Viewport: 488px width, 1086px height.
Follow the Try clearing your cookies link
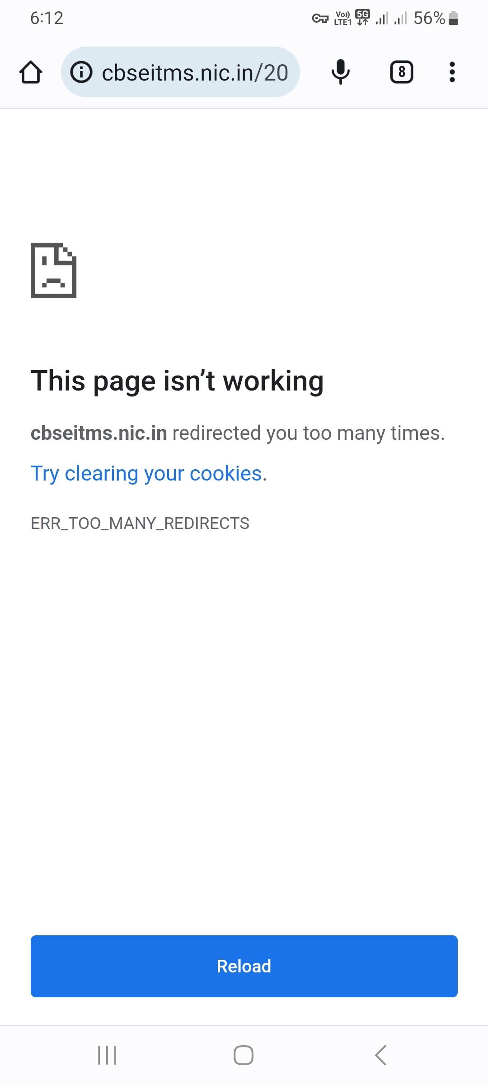(149, 473)
